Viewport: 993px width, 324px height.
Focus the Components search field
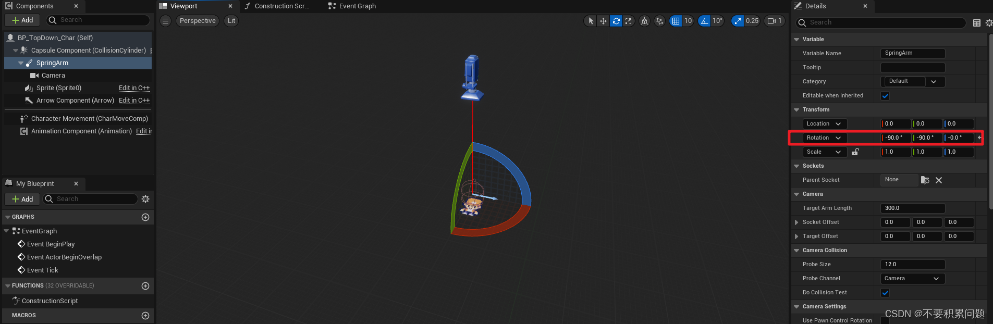point(98,20)
